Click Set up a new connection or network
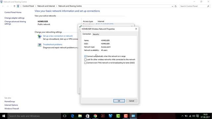The image size is (212, 119). 58,36
